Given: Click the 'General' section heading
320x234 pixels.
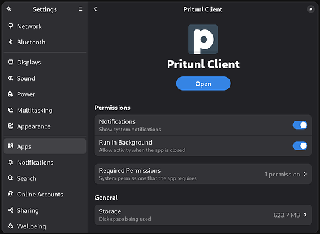Looking at the screenshot, I should [x=106, y=198].
